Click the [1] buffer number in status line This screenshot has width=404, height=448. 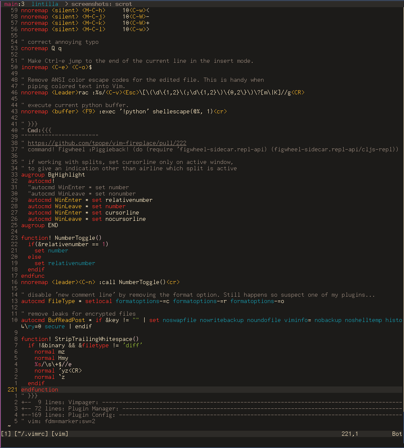pos(6,434)
